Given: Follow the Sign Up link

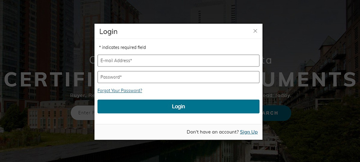Looking at the screenshot, I should pyautogui.click(x=249, y=132).
